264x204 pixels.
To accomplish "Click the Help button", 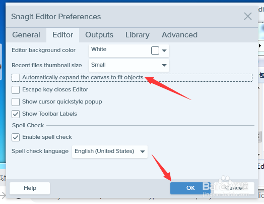I will [30, 188].
